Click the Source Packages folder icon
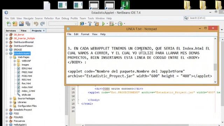This screenshot has width=224, height=126. (15, 98)
